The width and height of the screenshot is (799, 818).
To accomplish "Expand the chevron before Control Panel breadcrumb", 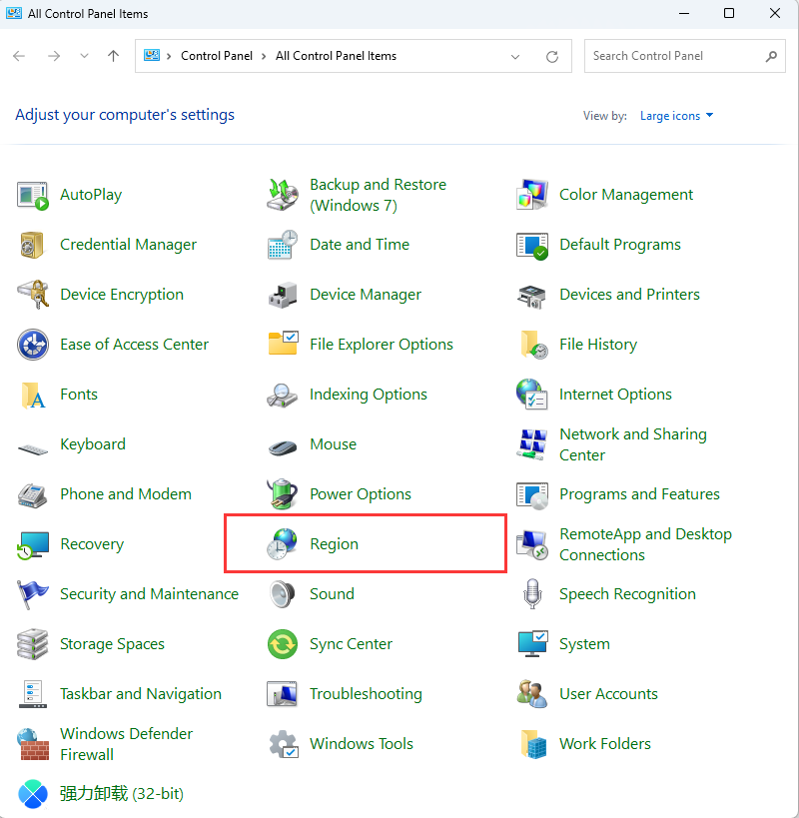I will pyautogui.click(x=169, y=56).
